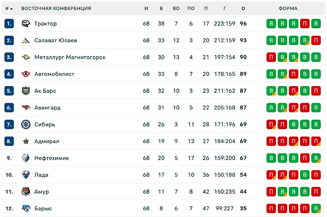Click the Sibir team logo
Image resolution: width=327 pixels, height=217 pixels.
tap(26, 125)
